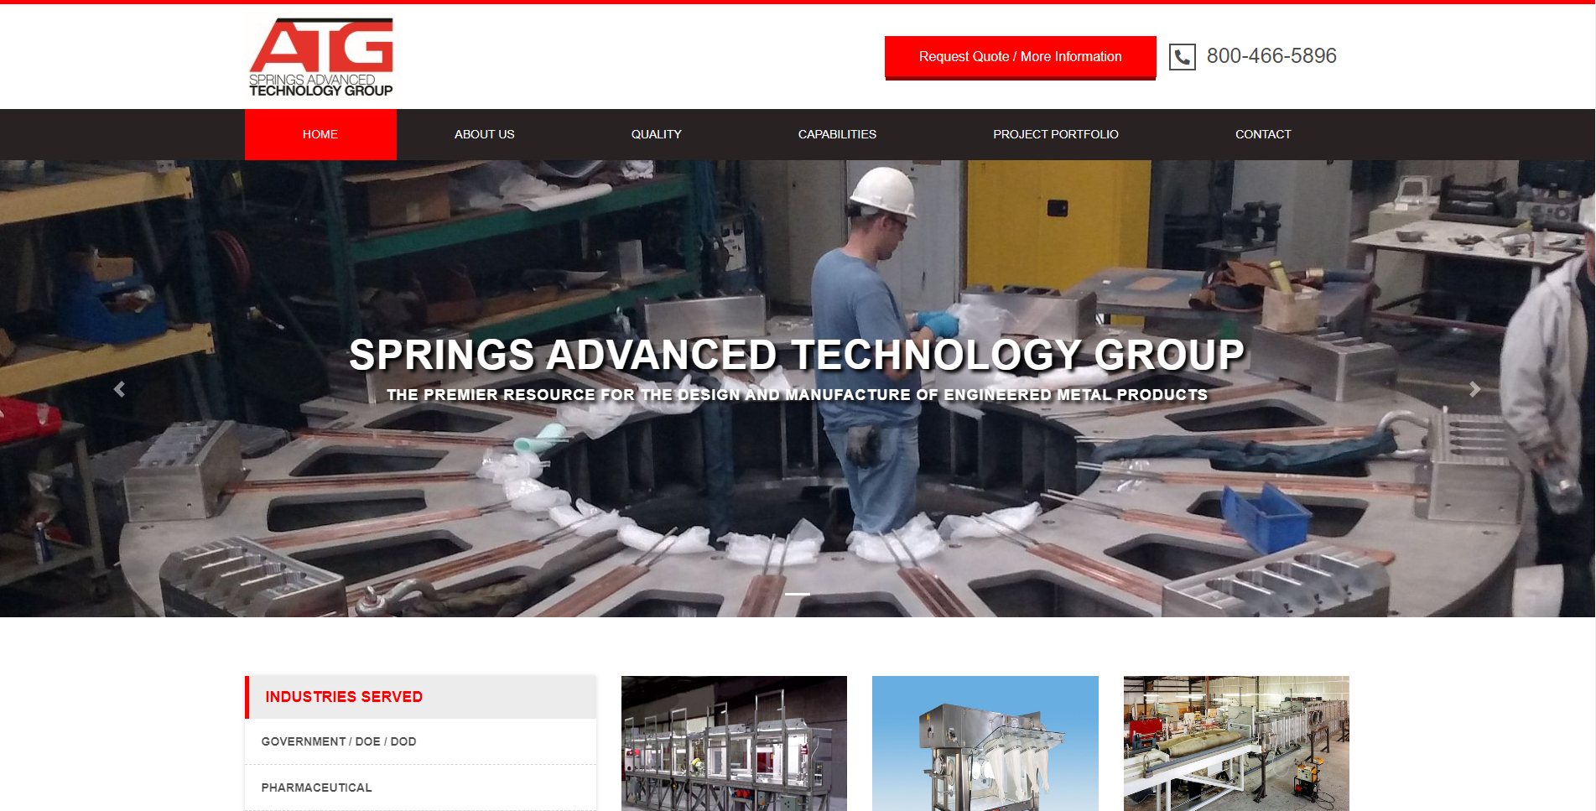The width and height of the screenshot is (1596, 811).
Task: Select the Government / DOE / DOD industry
Action: tap(339, 741)
